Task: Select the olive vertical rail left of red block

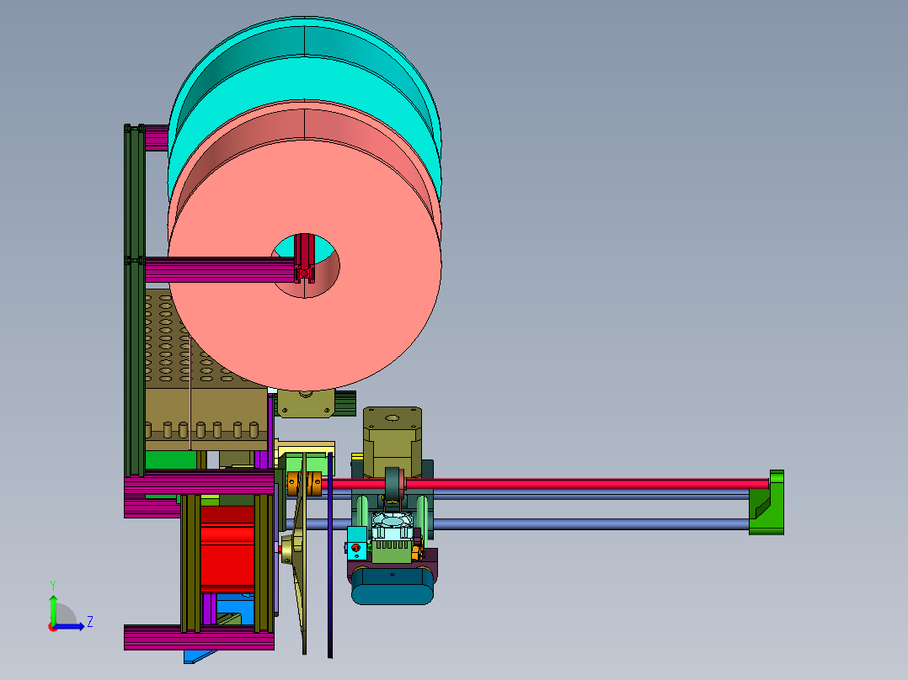Action: click(190, 563)
